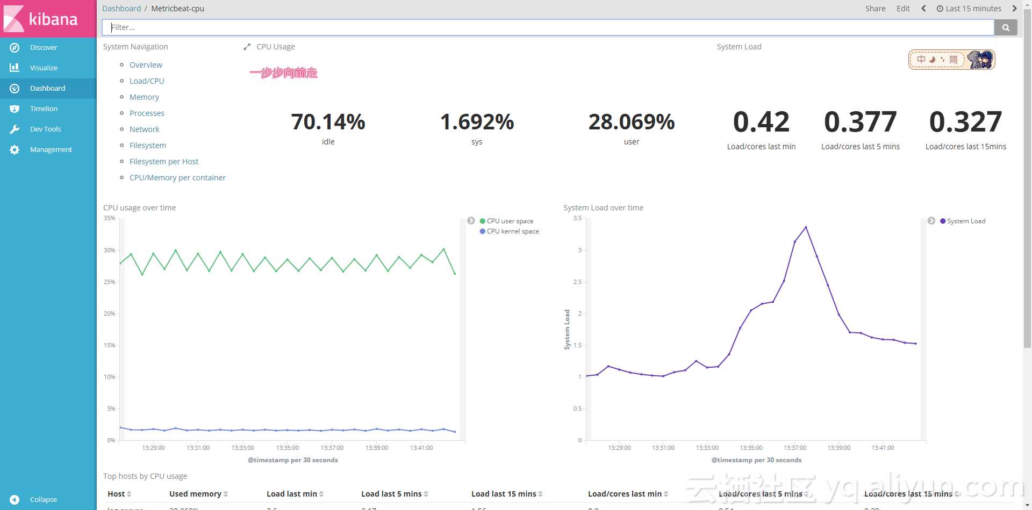This screenshot has height=510, width=1032.
Task: Click the Dashboard gauge icon
Action: coord(15,88)
